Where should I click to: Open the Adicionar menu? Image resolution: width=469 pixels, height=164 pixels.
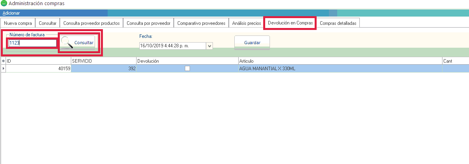tap(11, 13)
